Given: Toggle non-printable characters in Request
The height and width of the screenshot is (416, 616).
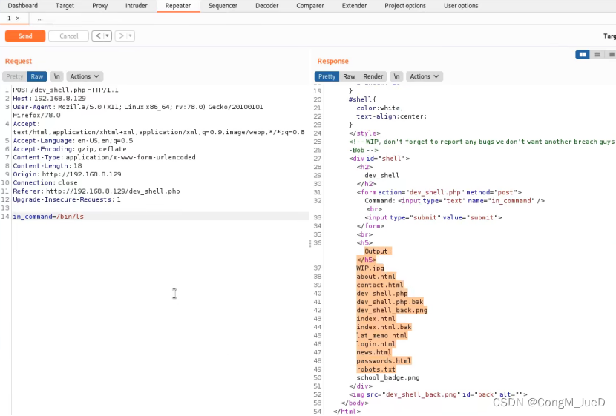Looking at the screenshot, I should (x=57, y=76).
